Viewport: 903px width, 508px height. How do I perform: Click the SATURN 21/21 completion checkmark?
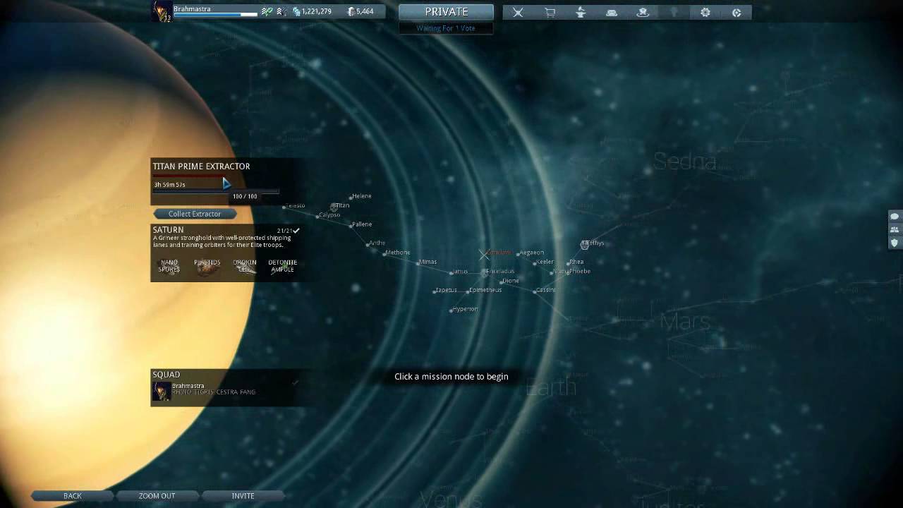[296, 231]
